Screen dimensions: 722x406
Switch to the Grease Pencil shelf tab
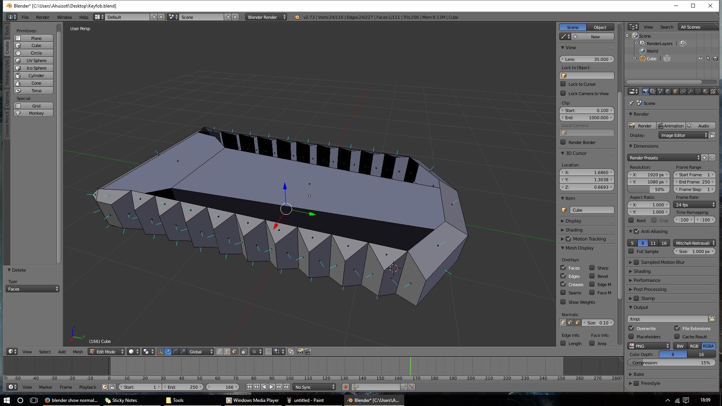pos(7,124)
